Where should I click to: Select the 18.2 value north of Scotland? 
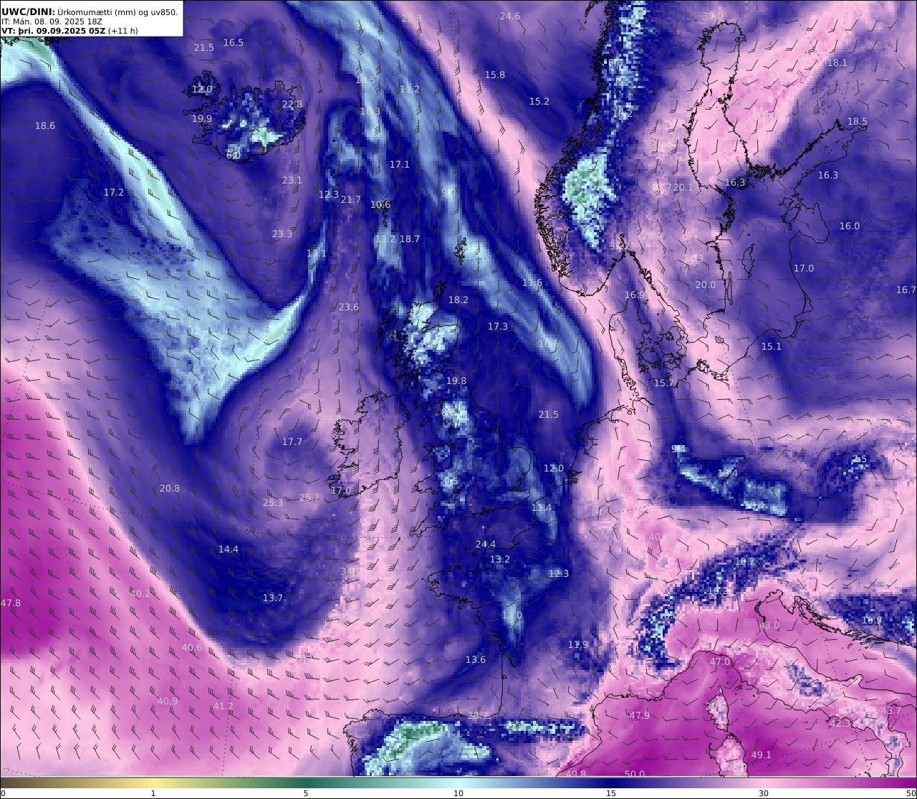(458, 300)
